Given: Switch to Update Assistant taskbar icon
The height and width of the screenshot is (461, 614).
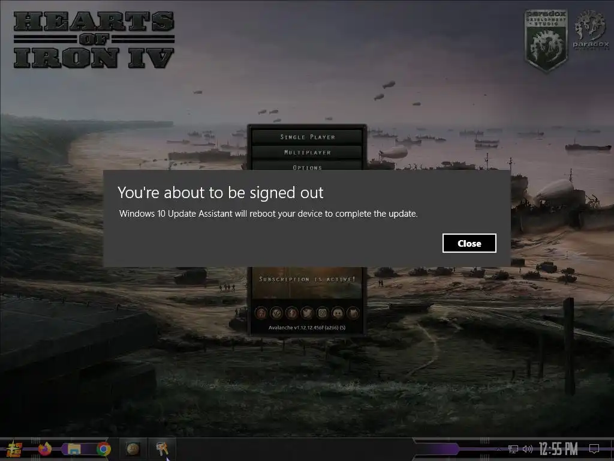Looking at the screenshot, I should [x=162, y=449].
